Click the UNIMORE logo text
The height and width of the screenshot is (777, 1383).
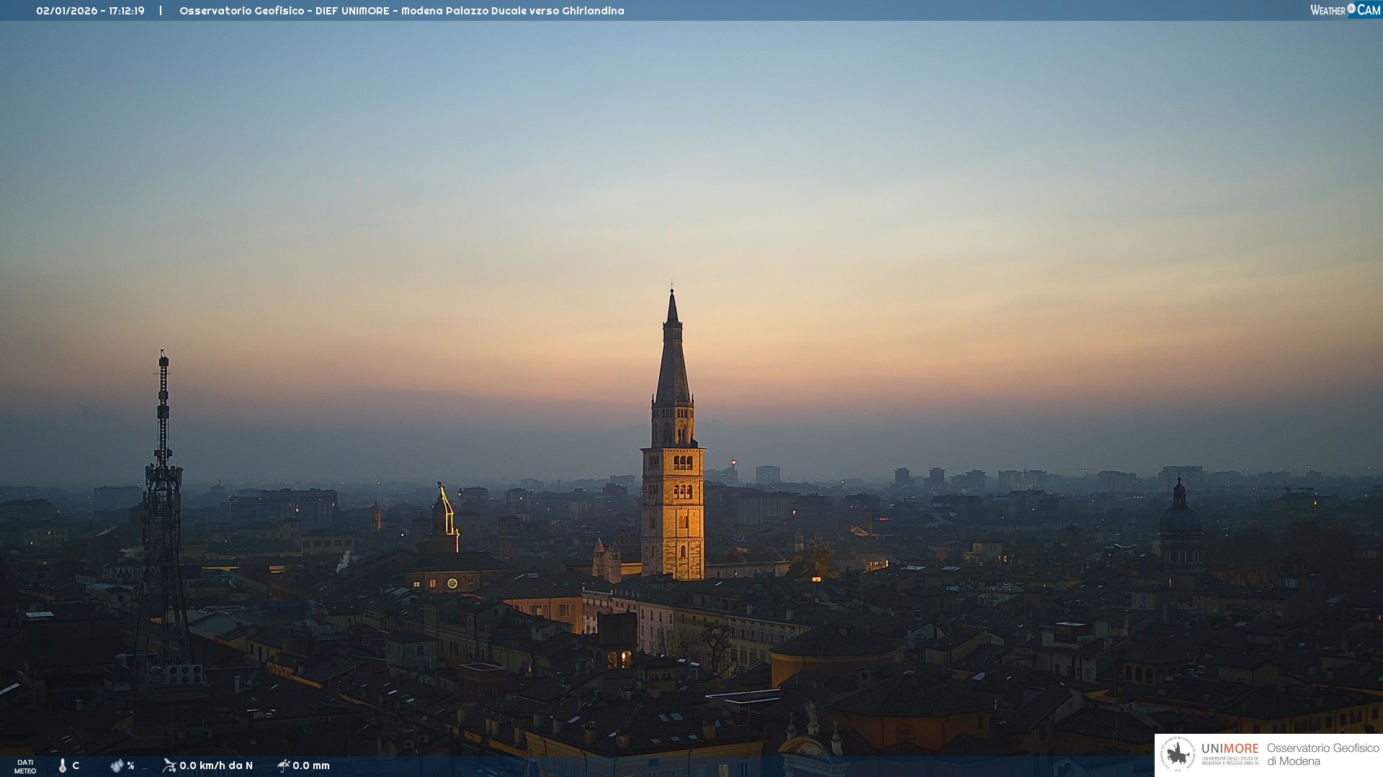point(1230,749)
